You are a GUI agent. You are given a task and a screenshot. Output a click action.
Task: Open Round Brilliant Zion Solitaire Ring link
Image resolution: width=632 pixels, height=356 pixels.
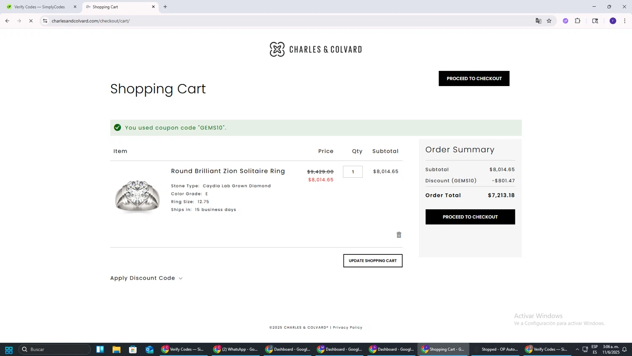[x=228, y=171]
